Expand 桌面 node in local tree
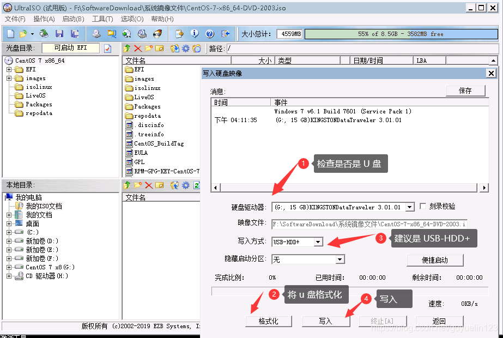 click(x=9, y=224)
